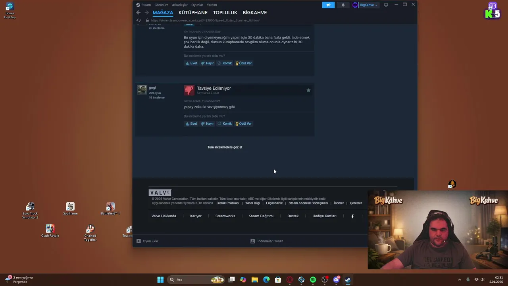This screenshot has height=286, width=508.
Task: Open the Steam Abonelik Sözleşmesi link
Action: click(308, 203)
